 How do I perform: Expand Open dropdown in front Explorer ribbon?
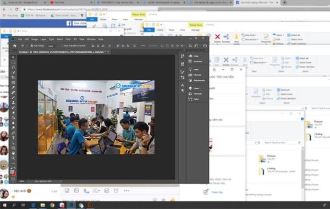(278, 35)
